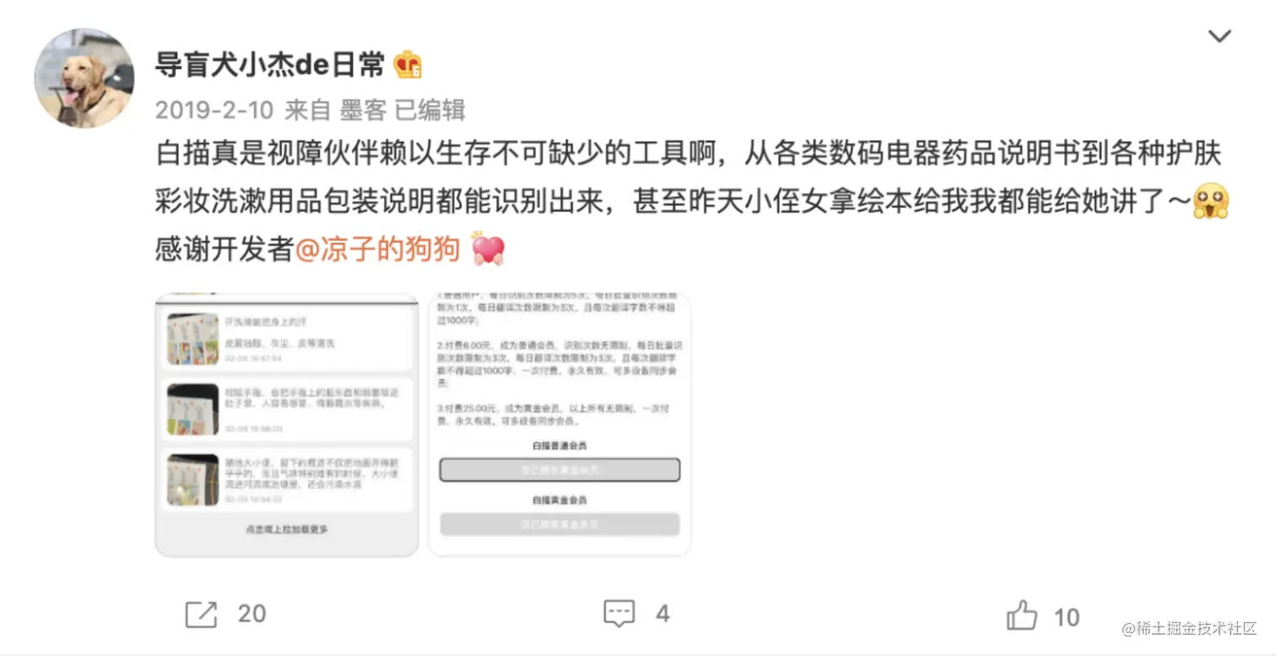This screenshot has width=1276, height=656.
Task: Click the comment count 4
Action: (662, 615)
